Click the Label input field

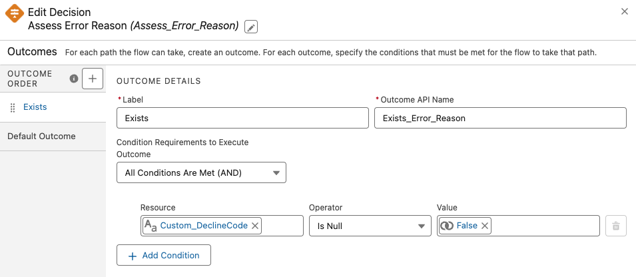point(242,118)
